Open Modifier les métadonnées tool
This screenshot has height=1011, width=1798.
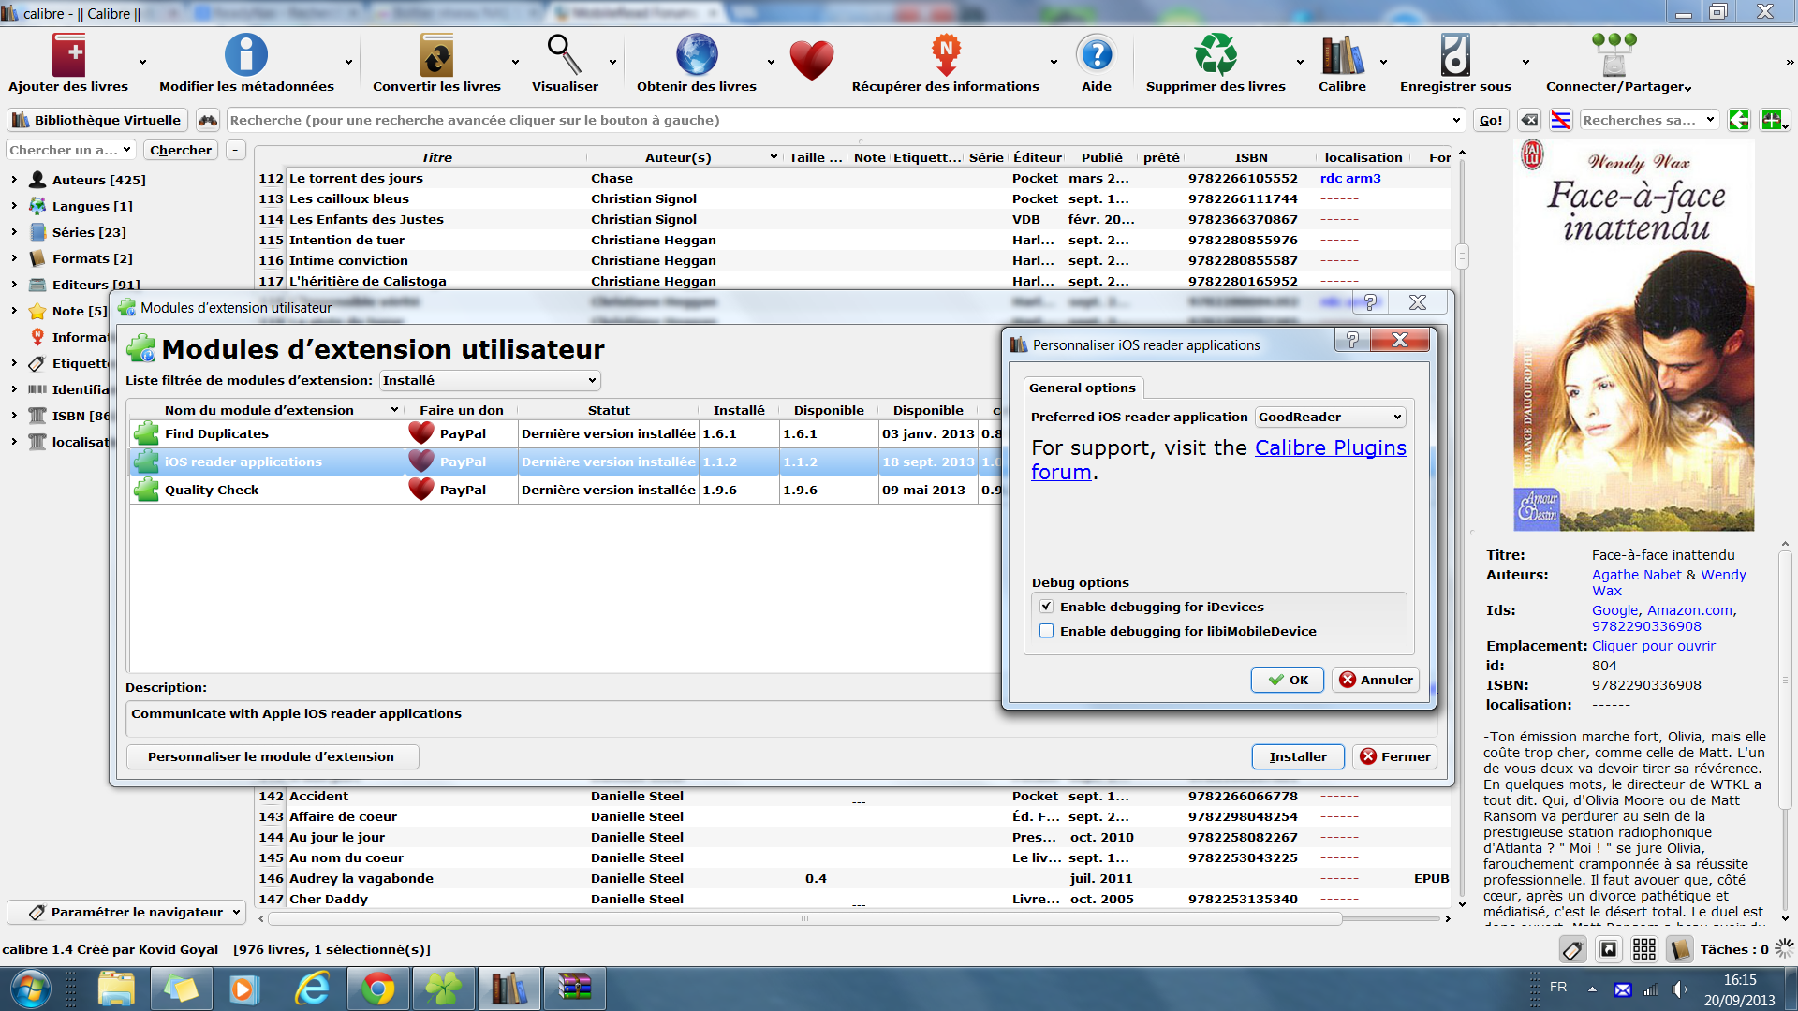245,56
